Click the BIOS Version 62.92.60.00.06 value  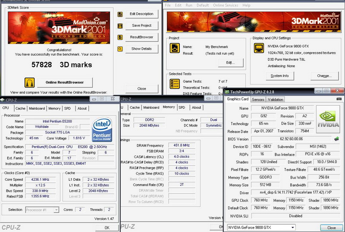(292, 139)
